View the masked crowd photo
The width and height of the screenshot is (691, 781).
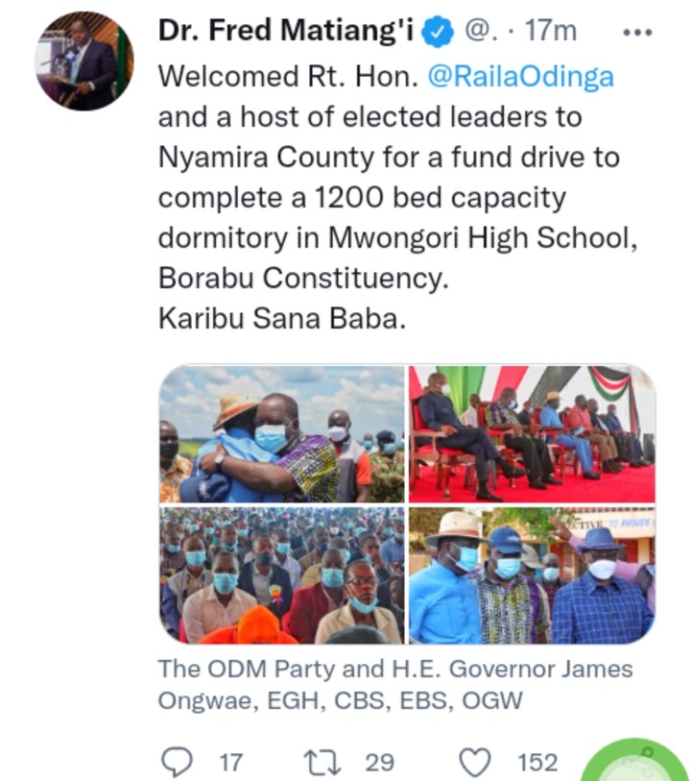pos(281,575)
